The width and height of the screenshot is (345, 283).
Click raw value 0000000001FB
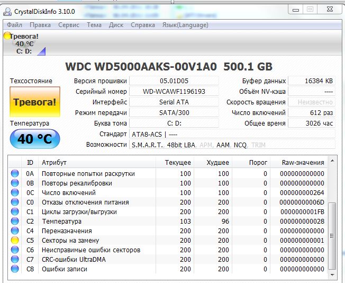pos(302,212)
